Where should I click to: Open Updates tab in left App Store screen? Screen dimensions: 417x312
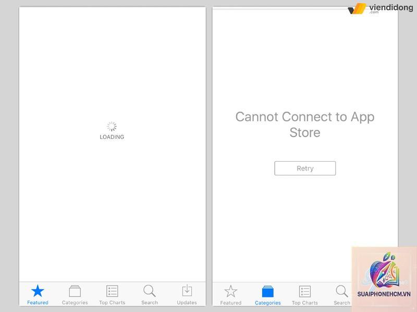click(187, 295)
